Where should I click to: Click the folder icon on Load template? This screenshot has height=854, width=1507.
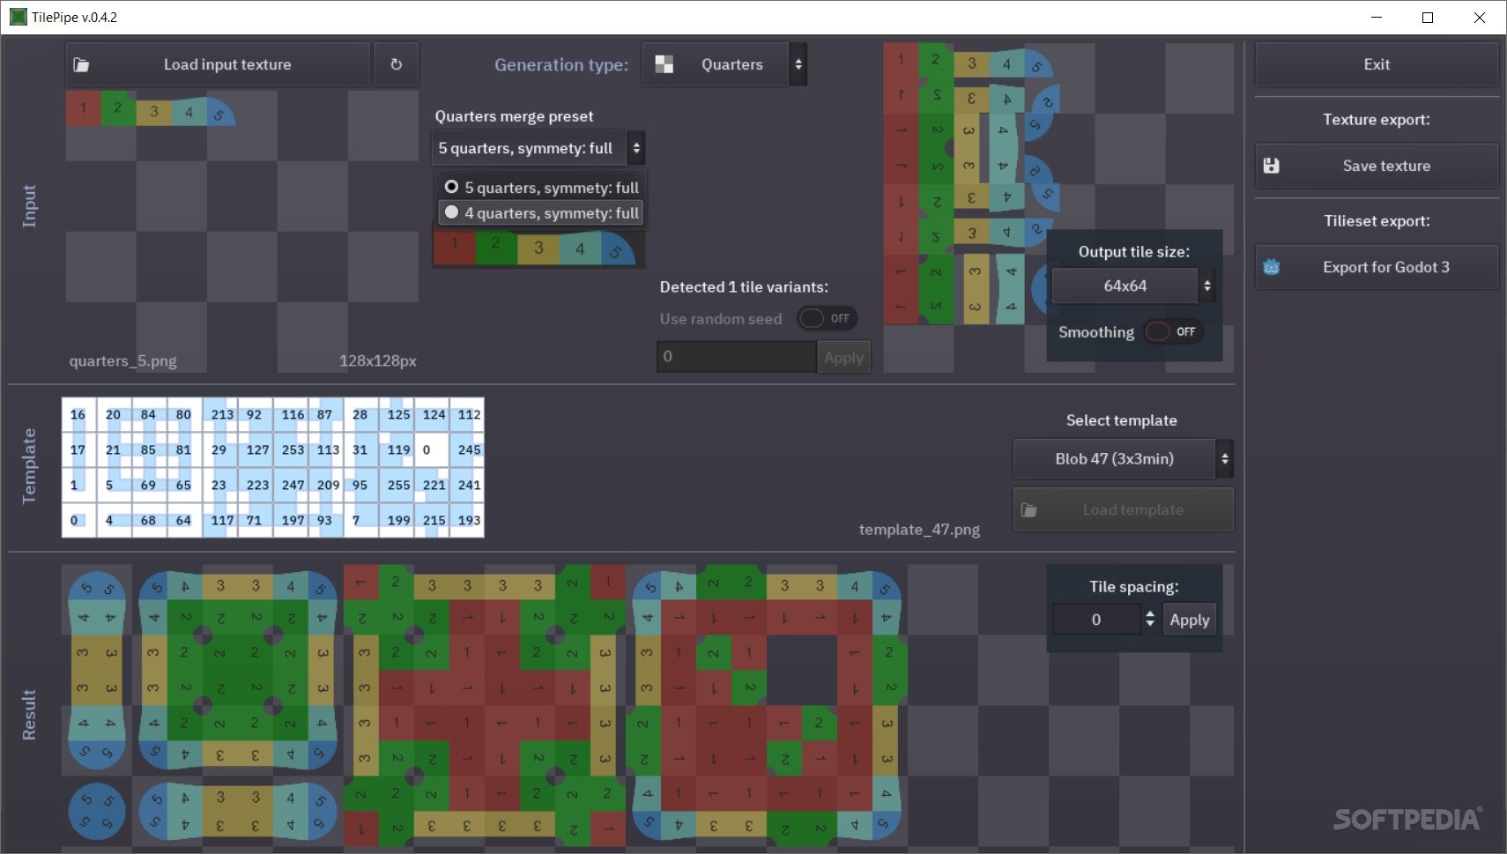(x=1028, y=509)
